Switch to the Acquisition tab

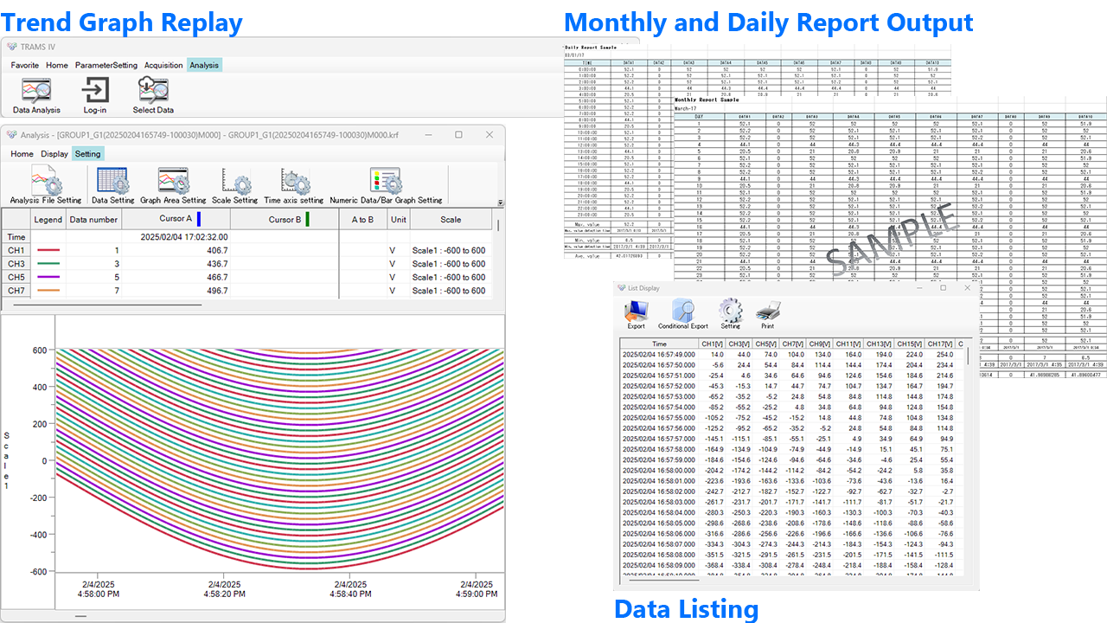(163, 65)
